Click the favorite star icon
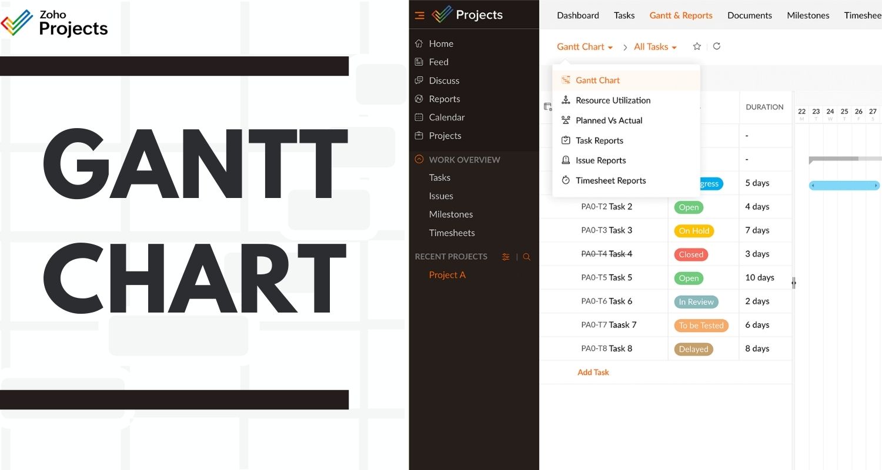The width and height of the screenshot is (882, 470). 697,46
